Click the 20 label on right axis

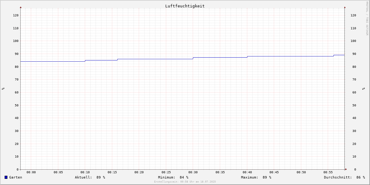(x=354, y=144)
